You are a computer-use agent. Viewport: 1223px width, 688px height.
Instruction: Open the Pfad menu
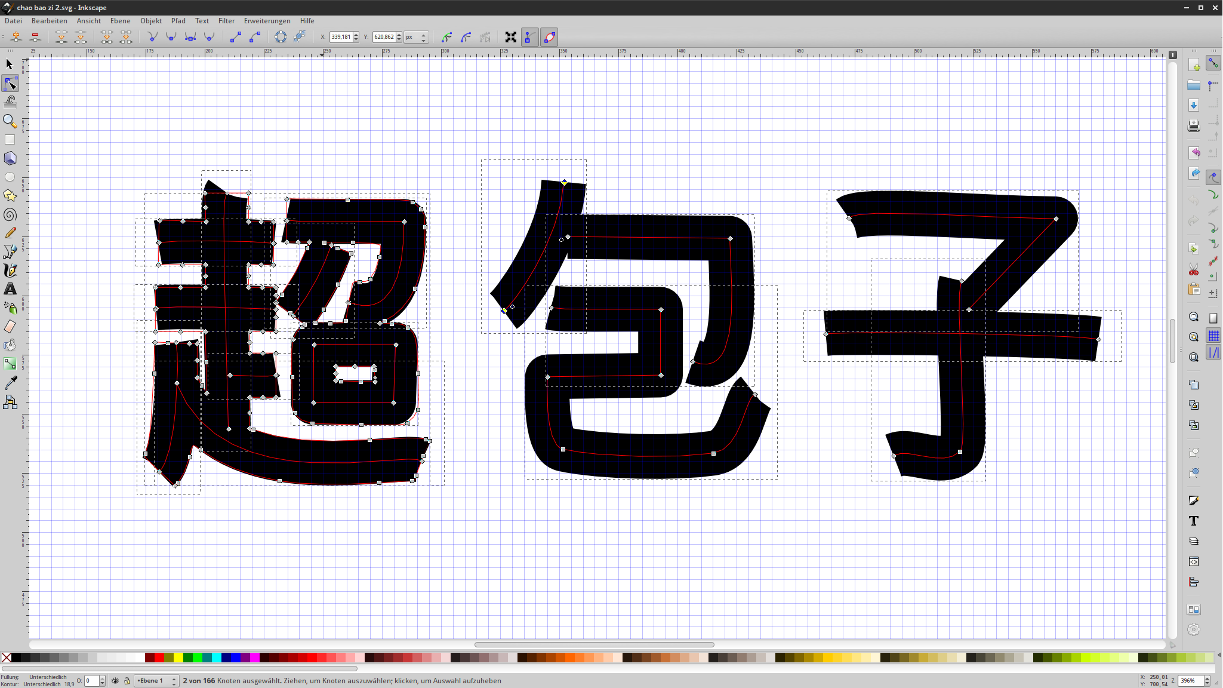tap(178, 20)
